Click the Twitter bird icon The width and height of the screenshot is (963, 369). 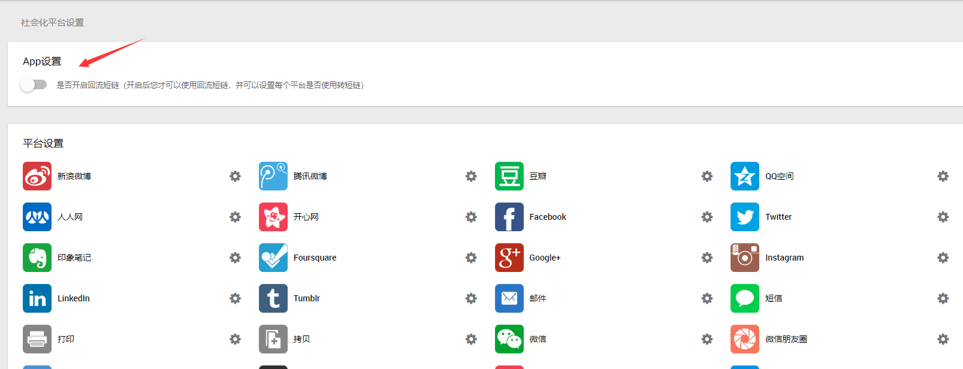click(x=745, y=217)
